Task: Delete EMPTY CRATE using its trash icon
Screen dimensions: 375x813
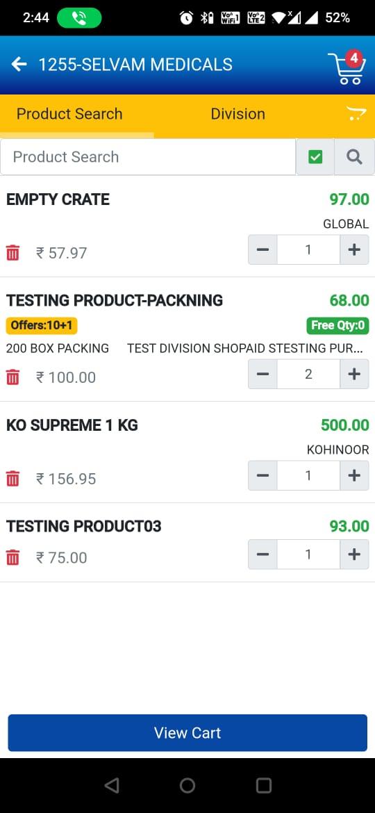Action: coord(12,253)
